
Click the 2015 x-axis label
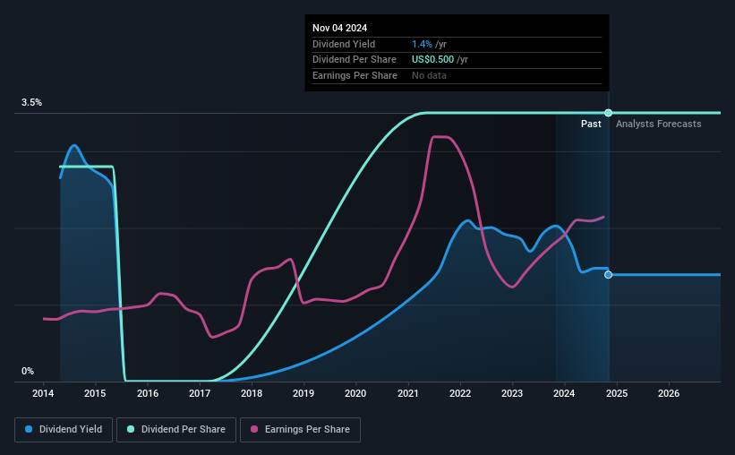[x=95, y=393]
